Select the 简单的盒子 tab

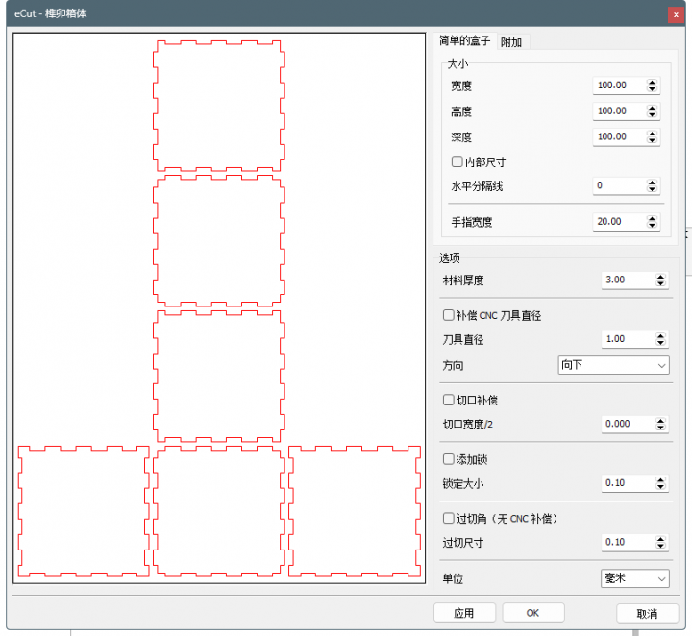(x=464, y=41)
